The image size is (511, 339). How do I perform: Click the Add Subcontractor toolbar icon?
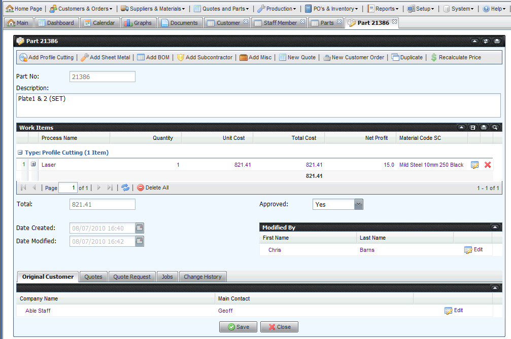coord(180,58)
